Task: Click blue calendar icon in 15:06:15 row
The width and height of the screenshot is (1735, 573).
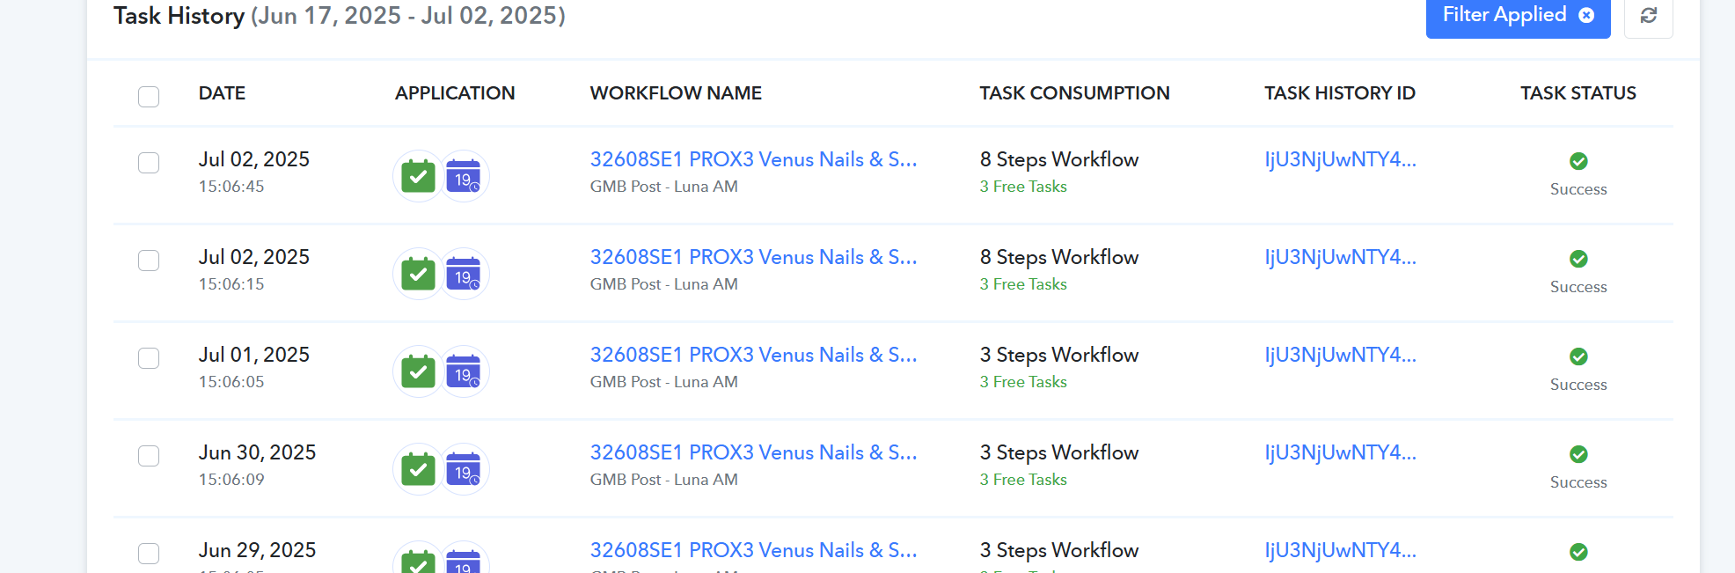Action: [x=464, y=274]
